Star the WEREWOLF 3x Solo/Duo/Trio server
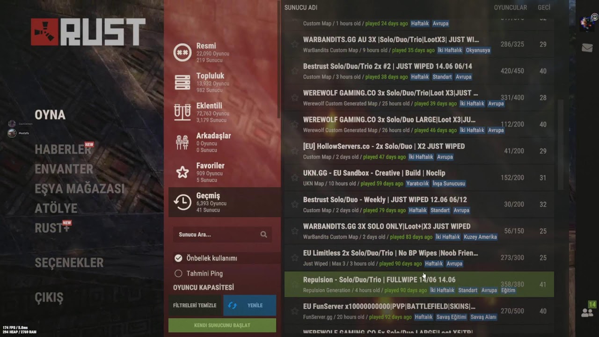This screenshot has height=337, width=599. tap(295, 98)
